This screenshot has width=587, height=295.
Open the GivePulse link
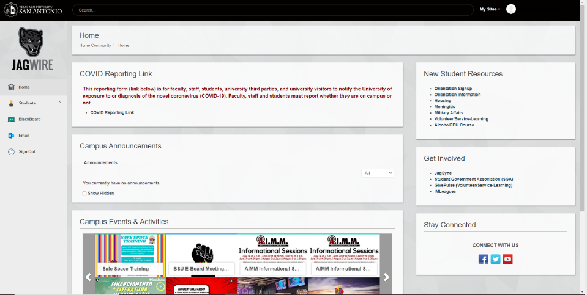click(473, 185)
